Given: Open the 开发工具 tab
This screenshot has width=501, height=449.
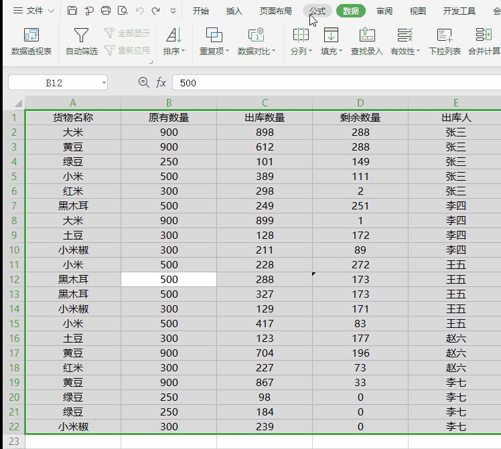Looking at the screenshot, I should (x=459, y=11).
